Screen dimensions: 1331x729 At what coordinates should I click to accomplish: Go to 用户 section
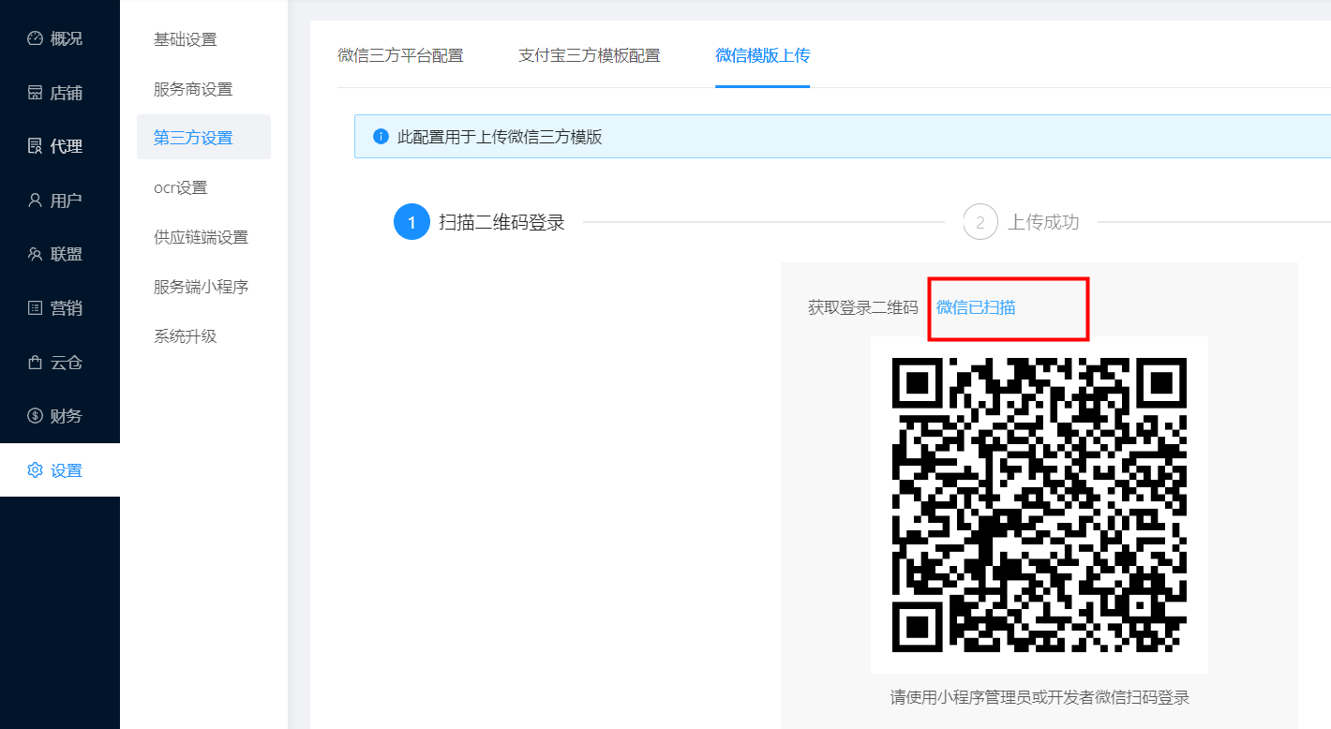60,201
